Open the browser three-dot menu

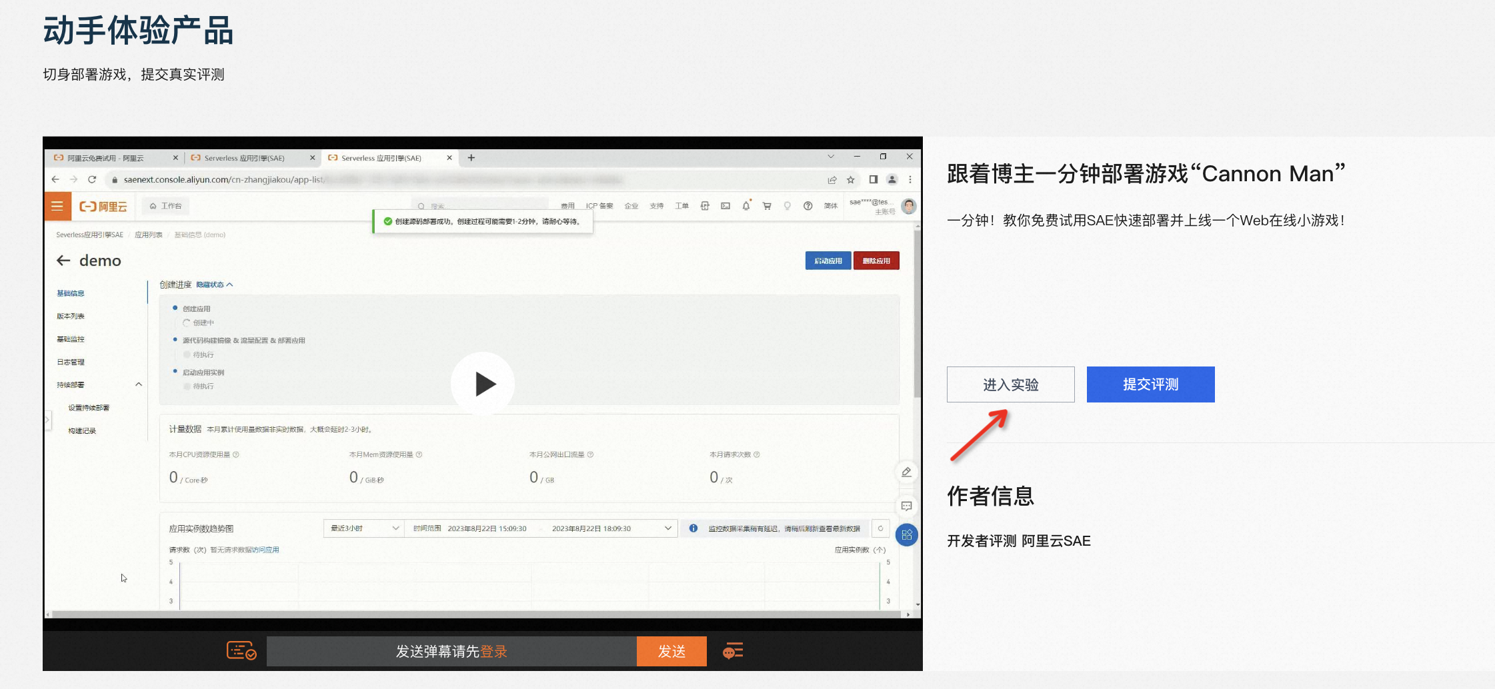click(910, 179)
